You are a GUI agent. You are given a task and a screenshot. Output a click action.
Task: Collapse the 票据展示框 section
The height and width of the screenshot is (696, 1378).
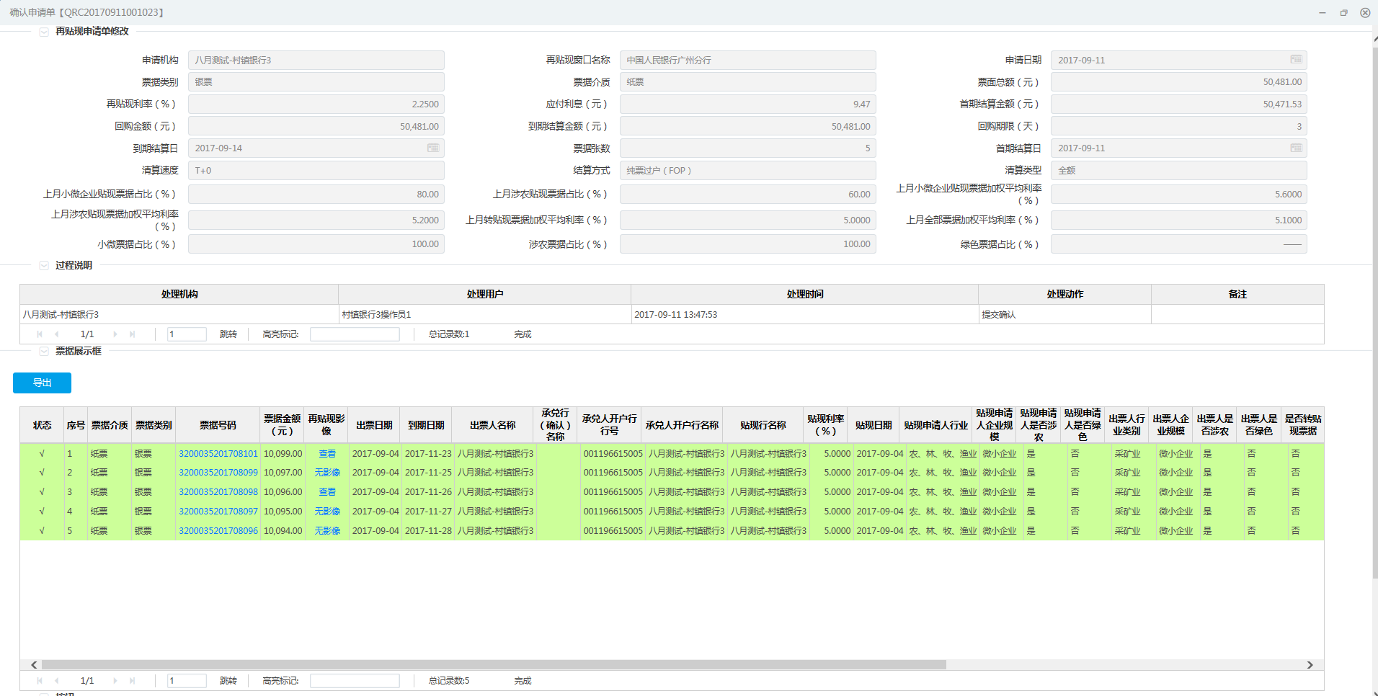[44, 352]
